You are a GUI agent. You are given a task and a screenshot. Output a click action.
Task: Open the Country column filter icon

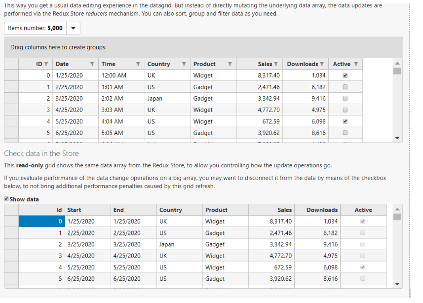coord(184,64)
